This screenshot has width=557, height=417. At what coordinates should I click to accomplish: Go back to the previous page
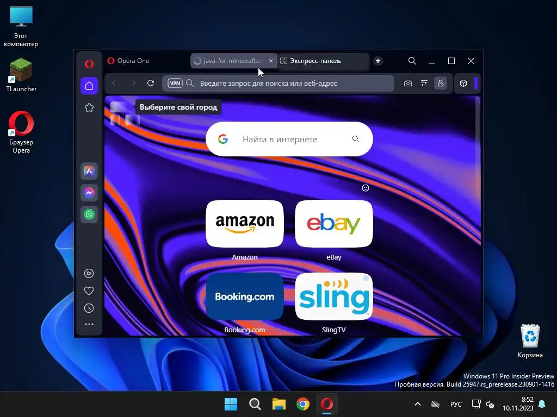114,83
